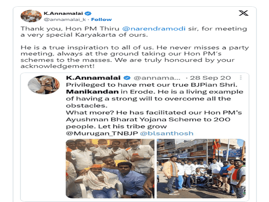Open the left photo of seated man
The image size is (269, 202).
pyautogui.click(x=110, y=168)
